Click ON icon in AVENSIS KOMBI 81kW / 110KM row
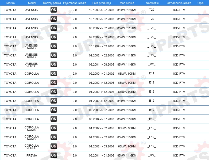Screen dimensions: 209x160 [54, 46]
